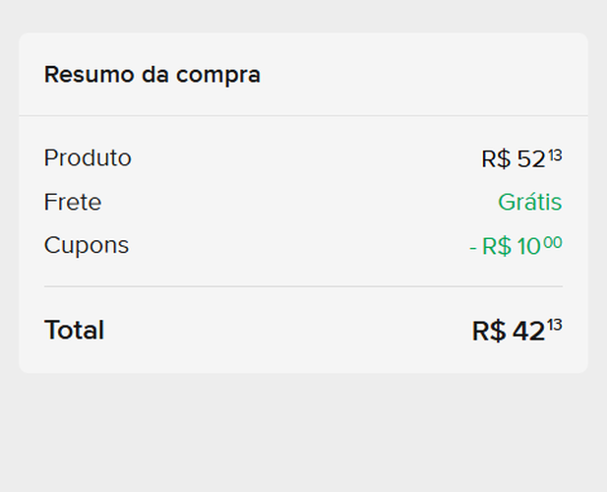Click the superscript cents on the product price
607x492 pixels.
555,154
